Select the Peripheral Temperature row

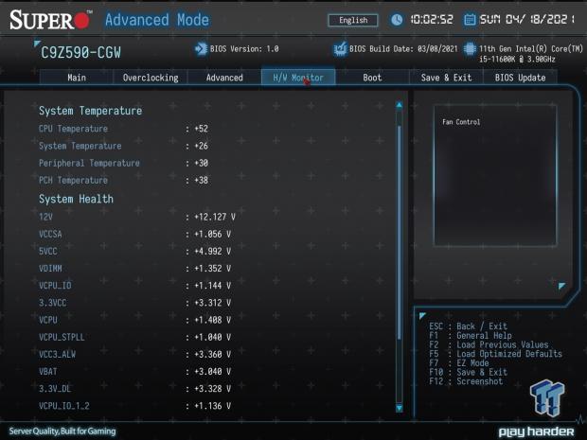(x=123, y=163)
